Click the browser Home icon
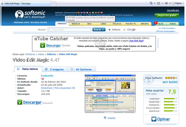 tap(151, 3)
